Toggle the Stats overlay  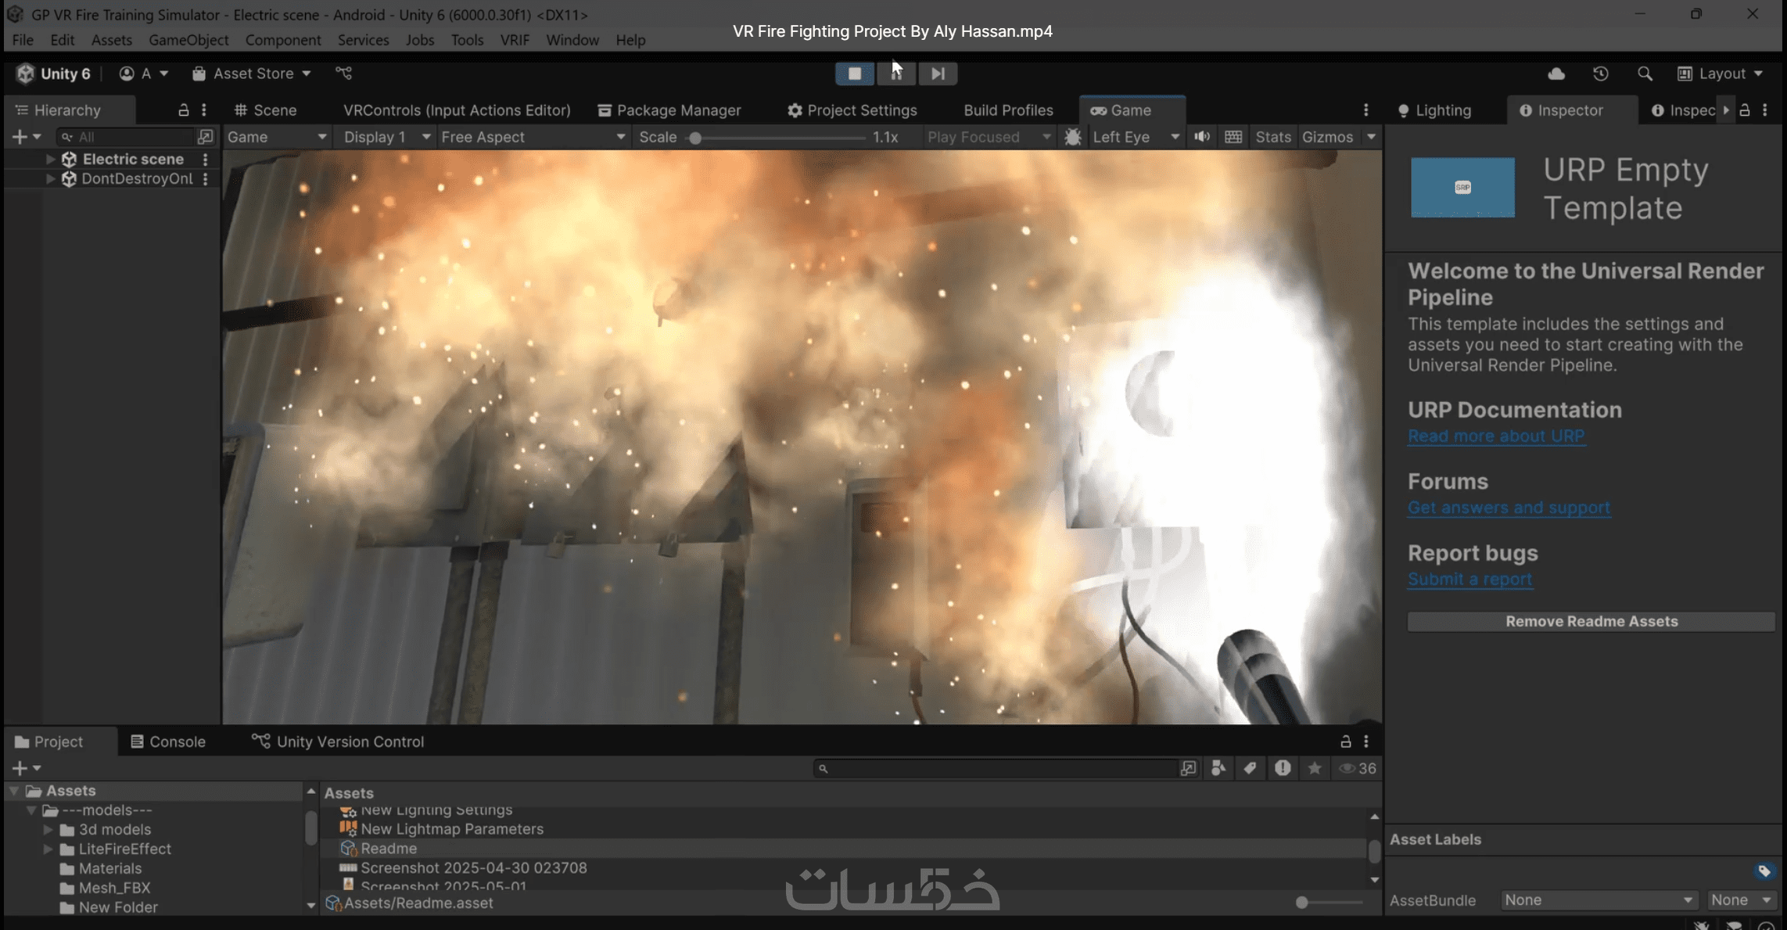coord(1272,137)
